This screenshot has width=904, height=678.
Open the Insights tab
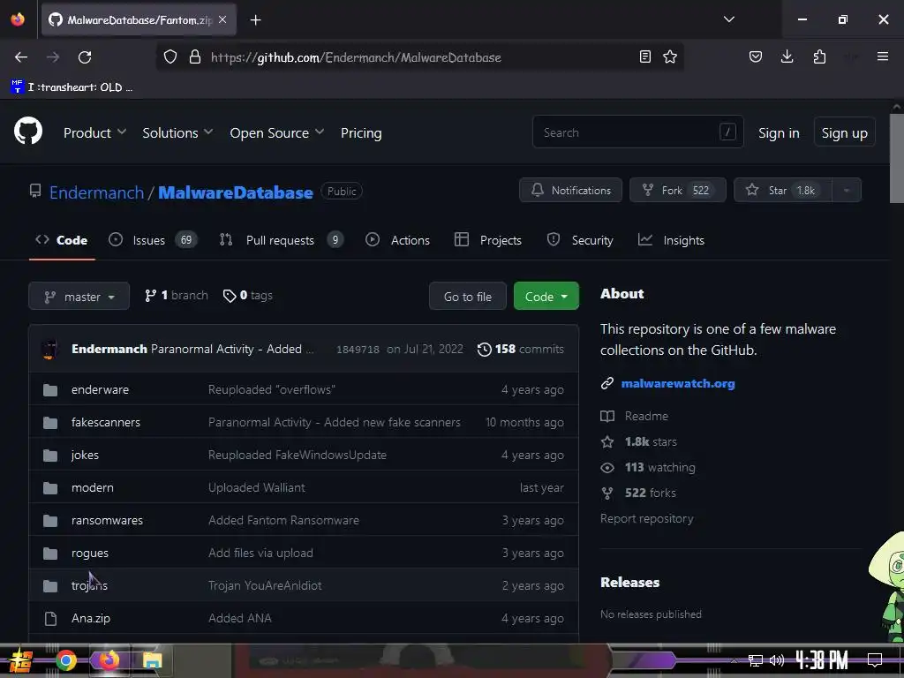pos(671,240)
